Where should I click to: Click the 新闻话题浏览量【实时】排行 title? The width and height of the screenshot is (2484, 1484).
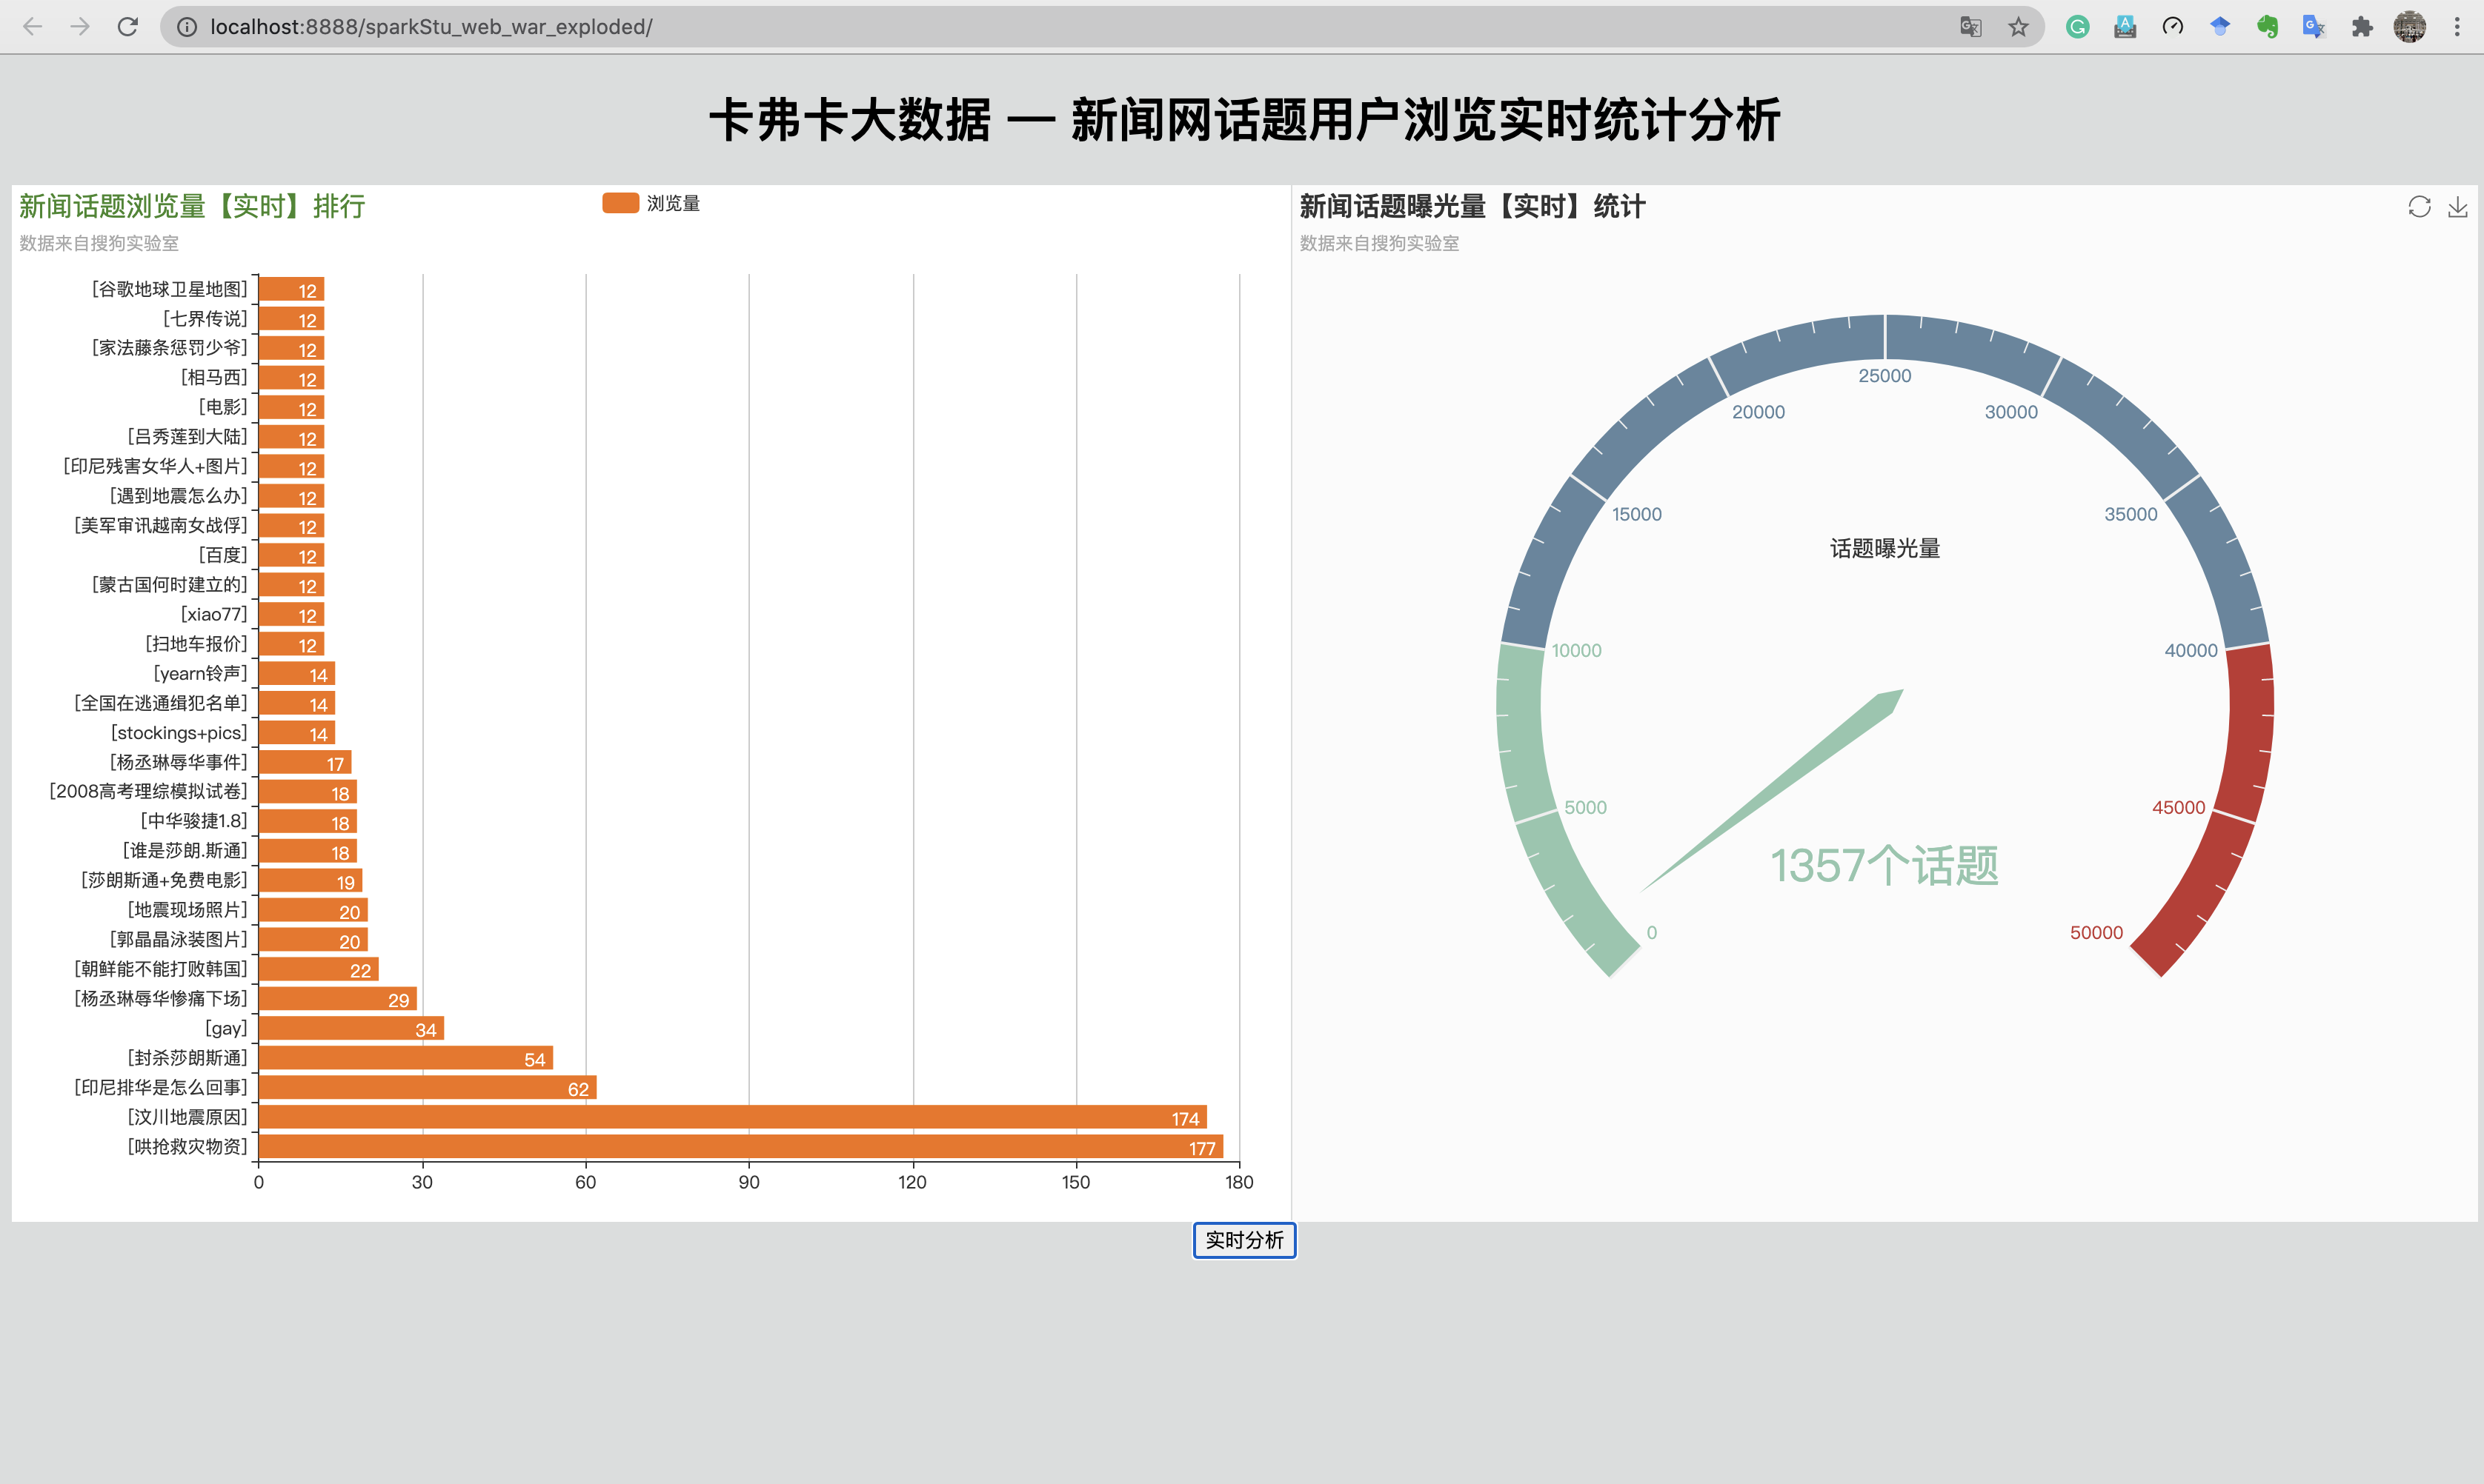pyautogui.click(x=192, y=206)
